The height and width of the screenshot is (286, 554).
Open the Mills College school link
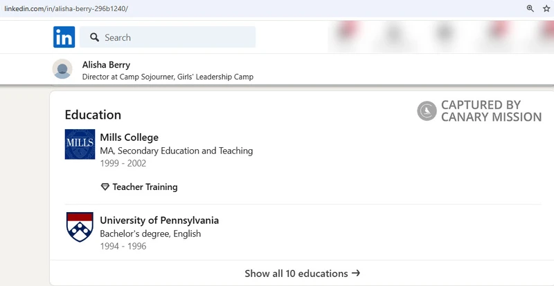click(129, 137)
